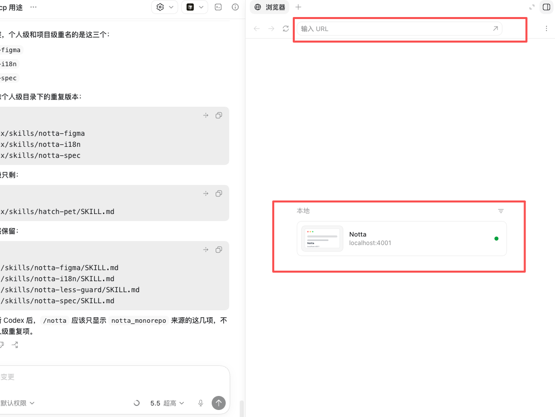Click the x/skills/hatch-pet/SKILL.md line
Image resolution: width=555 pixels, height=417 pixels.
point(58,212)
